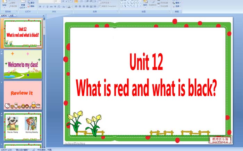Switch to the Slides tab in left pane

pos(4,16)
